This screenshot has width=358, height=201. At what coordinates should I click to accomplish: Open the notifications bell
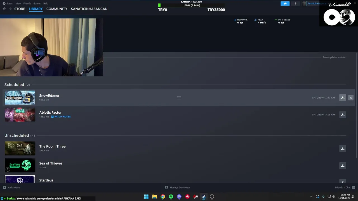(295, 4)
